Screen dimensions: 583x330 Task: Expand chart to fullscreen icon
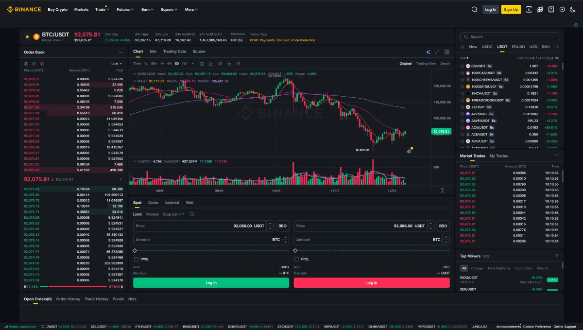click(437, 52)
